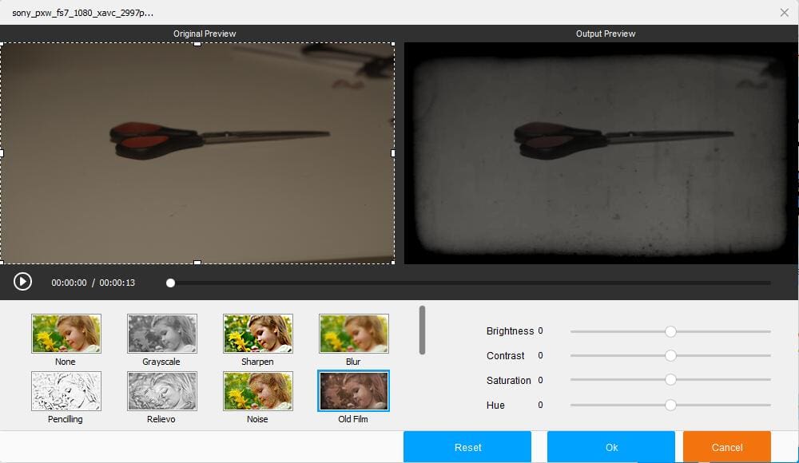Click the effects list scrollbar

pos(423,329)
